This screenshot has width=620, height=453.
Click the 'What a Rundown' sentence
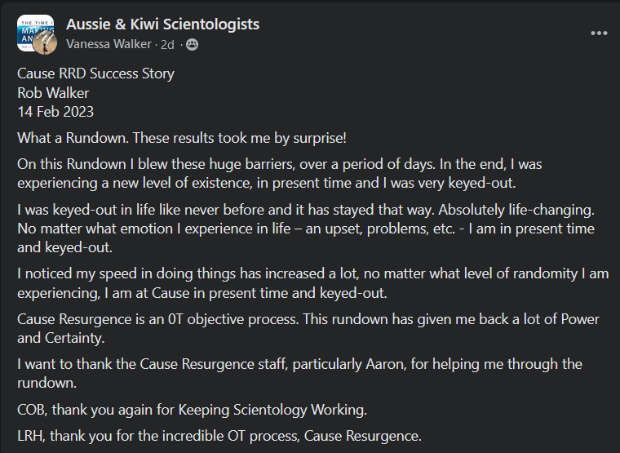tap(182, 138)
